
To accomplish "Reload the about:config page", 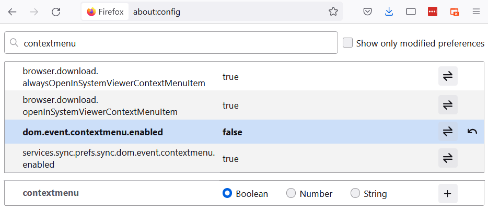I will coord(56,11).
